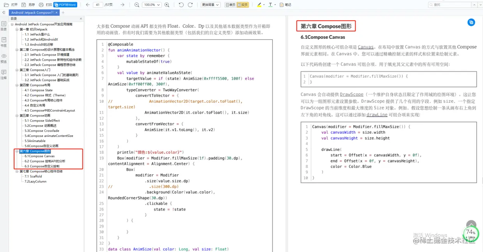Close the 目录 panel with X
483x252 pixels.
pyautogui.click(x=81, y=18)
